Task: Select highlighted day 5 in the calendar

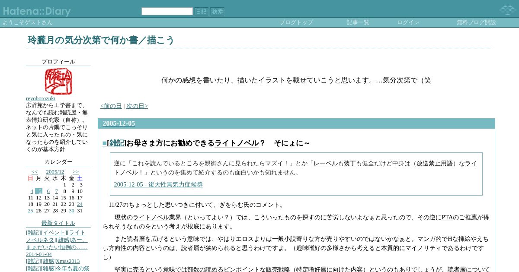Action: pos(39,191)
